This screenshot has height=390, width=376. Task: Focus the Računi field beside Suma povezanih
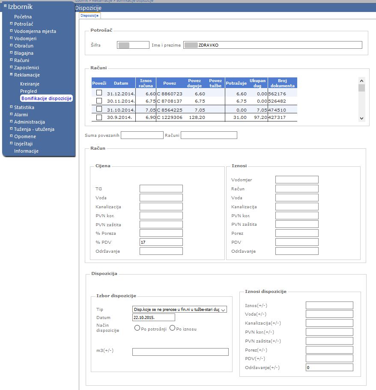209,135
